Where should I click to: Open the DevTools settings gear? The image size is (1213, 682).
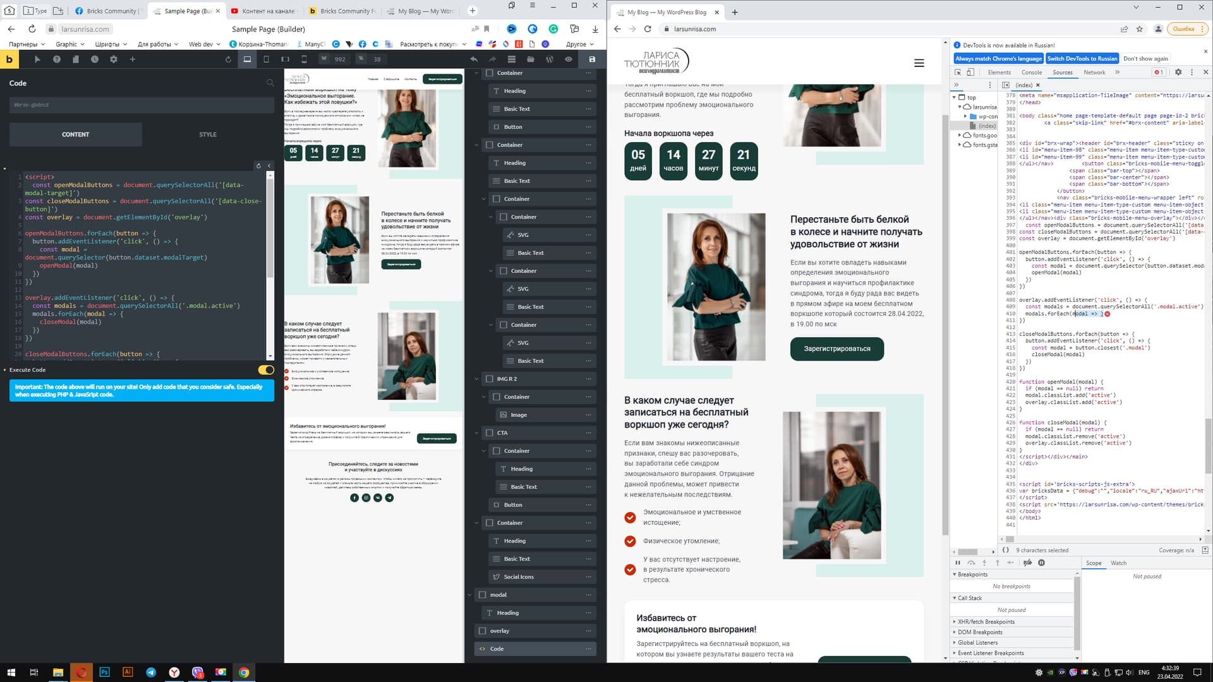[1178, 72]
